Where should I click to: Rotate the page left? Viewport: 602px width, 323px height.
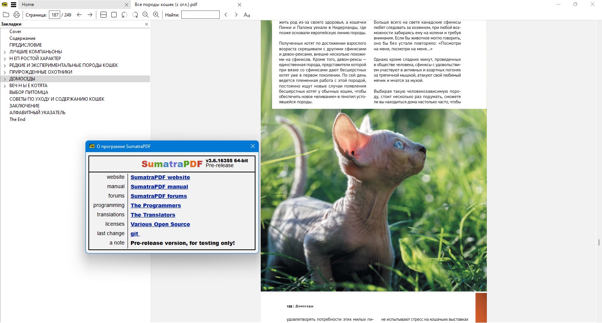click(125, 15)
